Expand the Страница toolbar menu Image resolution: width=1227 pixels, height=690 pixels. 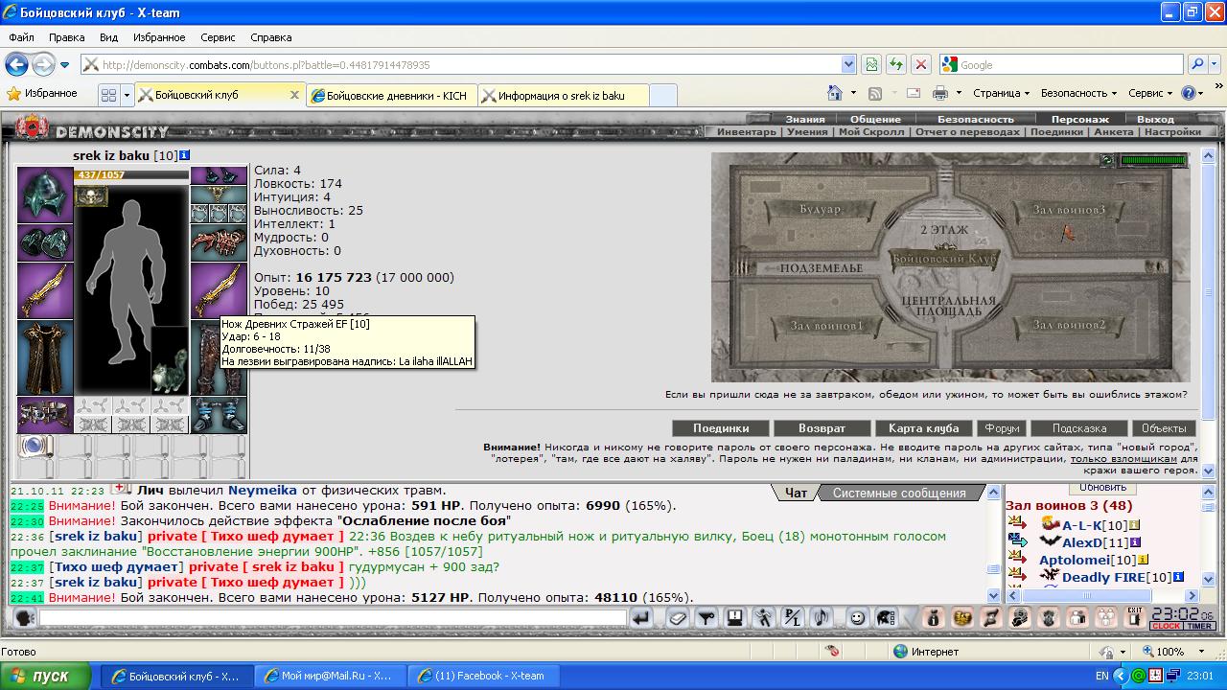click(x=1001, y=93)
